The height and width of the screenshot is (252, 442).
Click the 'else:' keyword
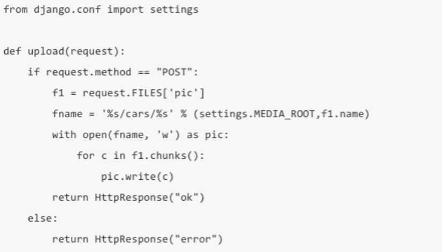[43, 218]
